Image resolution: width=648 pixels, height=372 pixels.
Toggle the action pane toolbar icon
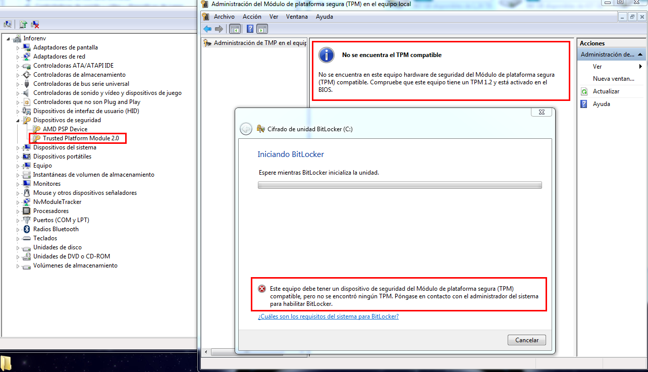(x=262, y=29)
